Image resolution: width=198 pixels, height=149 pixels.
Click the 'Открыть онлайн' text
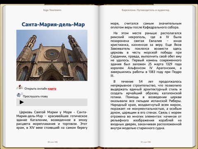(x=36, y=89)
